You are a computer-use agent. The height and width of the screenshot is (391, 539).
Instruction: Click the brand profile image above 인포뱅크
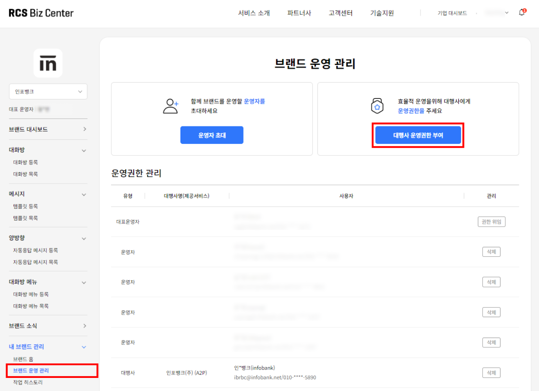click(48, 63)
